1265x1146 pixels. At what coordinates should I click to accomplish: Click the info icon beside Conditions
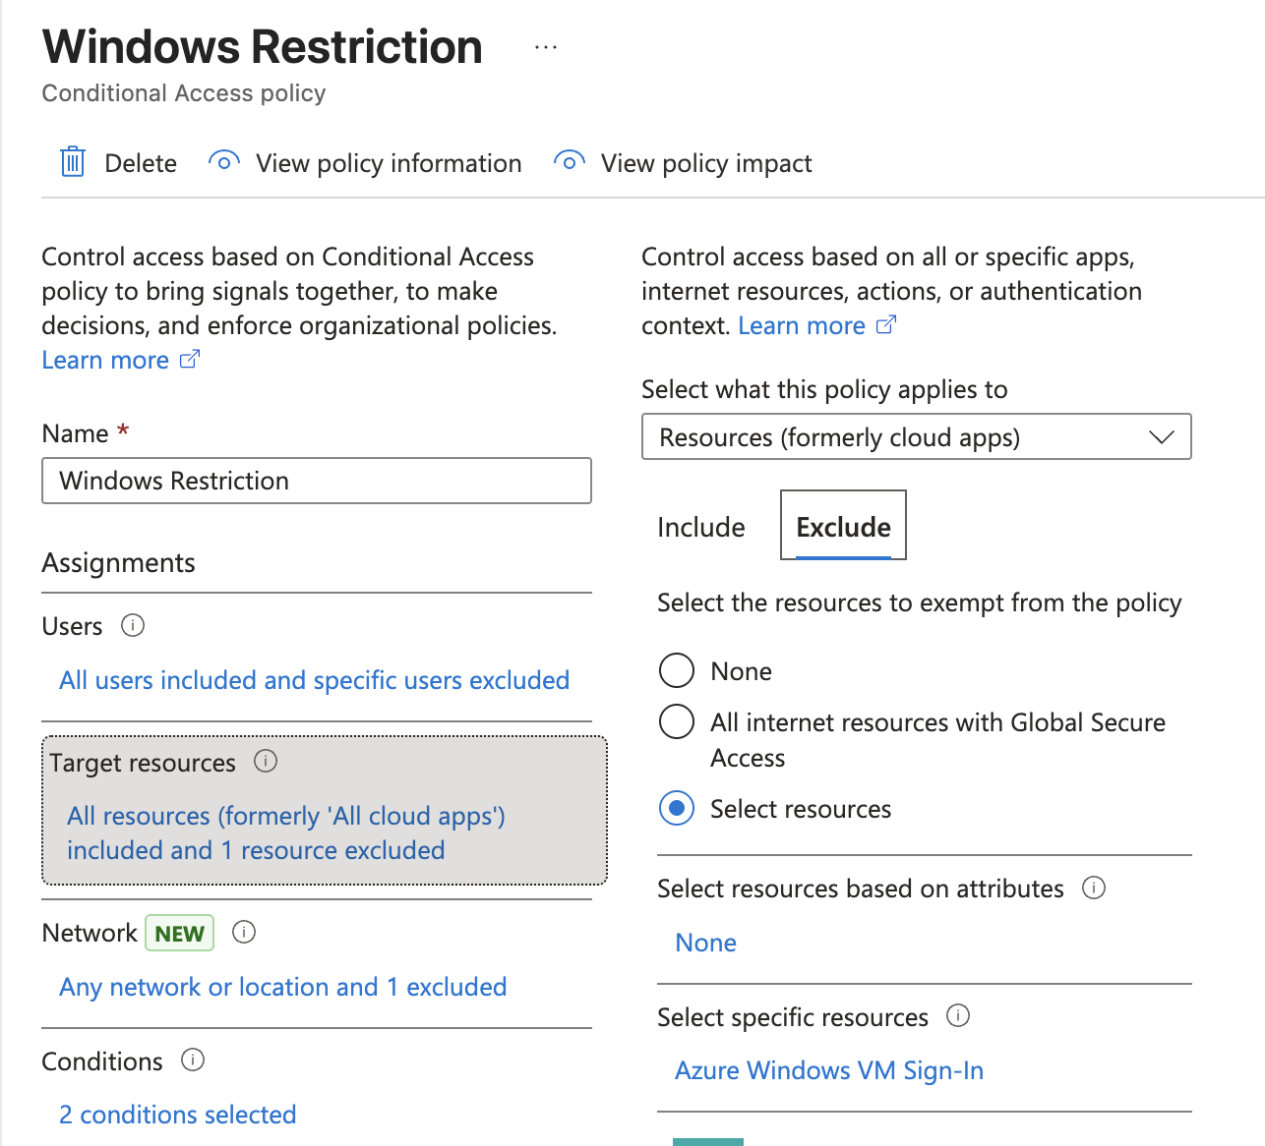tap(193, 1060)
